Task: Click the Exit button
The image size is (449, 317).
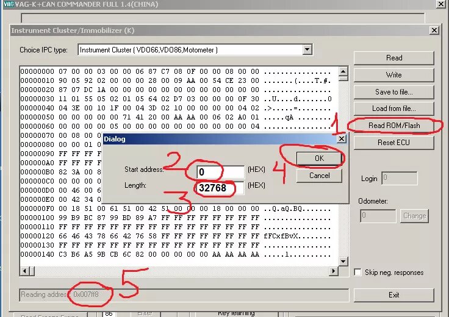Action: pos(394,295)
